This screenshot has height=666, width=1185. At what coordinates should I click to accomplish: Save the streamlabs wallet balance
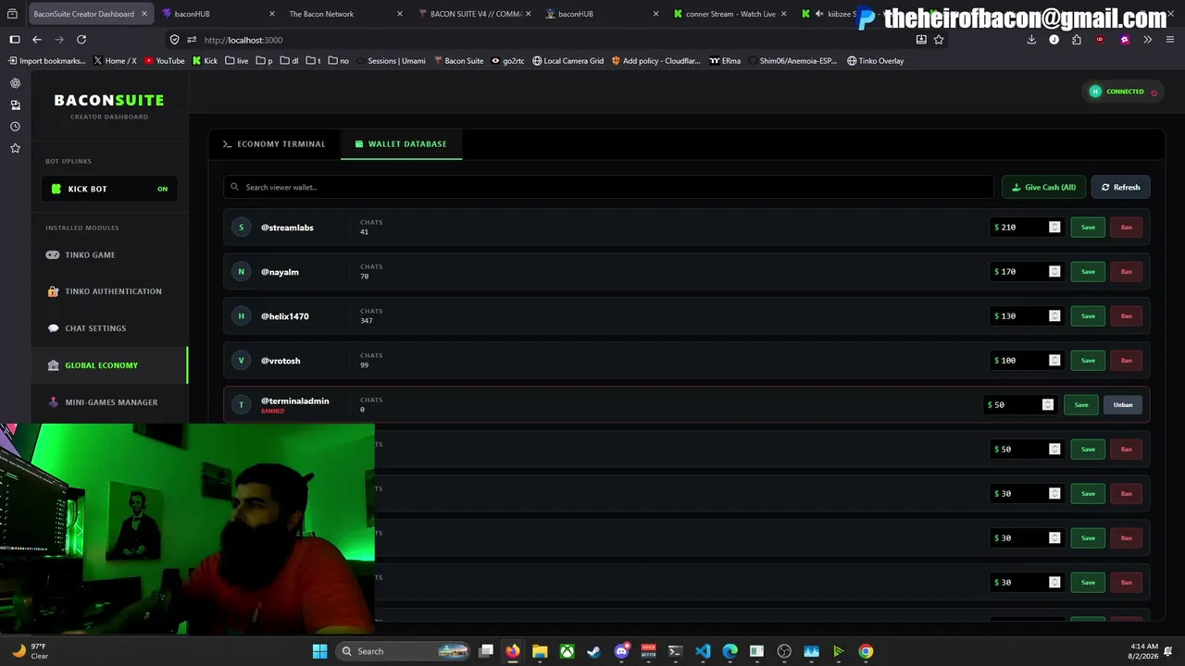1088,228
